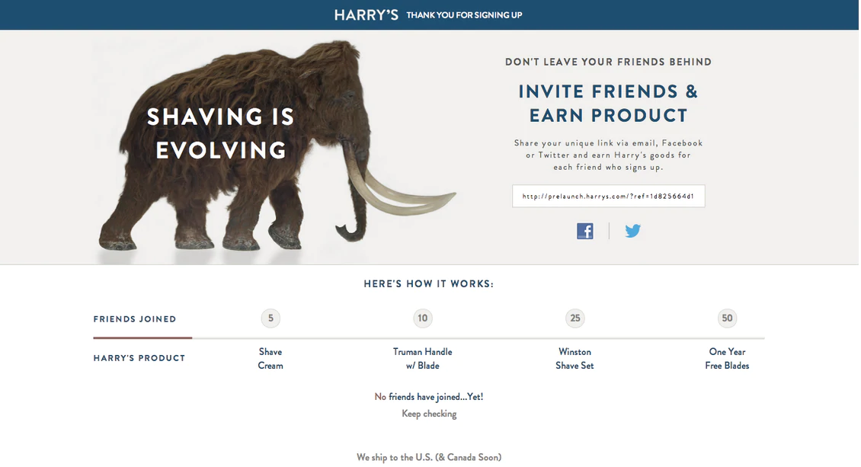Click the 'Keep checking' text
The height and width of the screenshot is (467, 861).
click(428, 413)
